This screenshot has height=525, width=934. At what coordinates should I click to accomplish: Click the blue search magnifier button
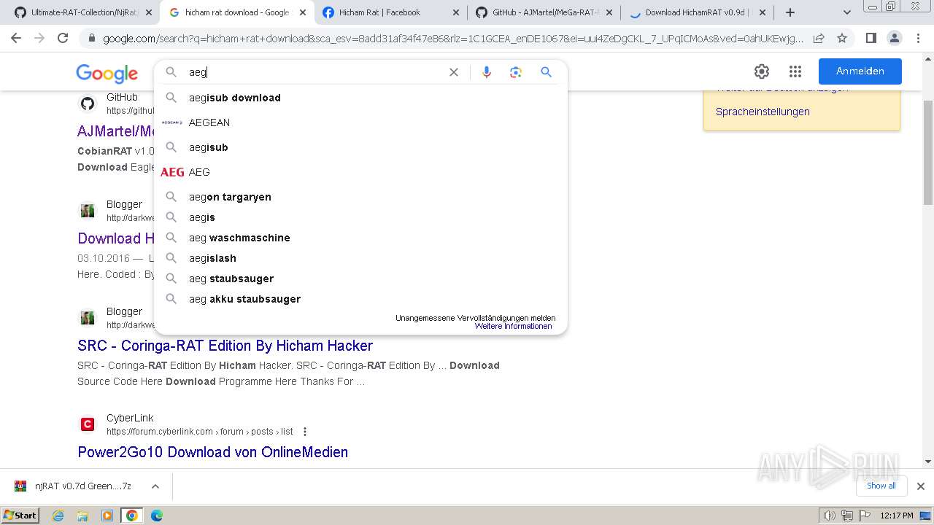546,72
